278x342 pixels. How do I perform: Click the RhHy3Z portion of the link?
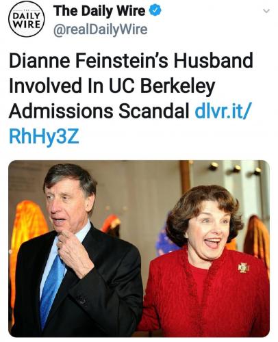point(44,137)
